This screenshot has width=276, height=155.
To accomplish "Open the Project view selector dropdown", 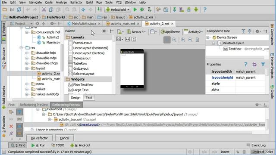I will (21, 24).
